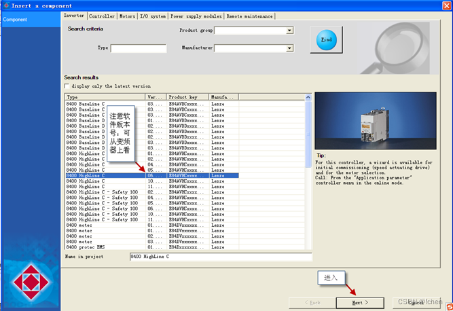Open the Power supply modules tab

(x=196, y=16)
